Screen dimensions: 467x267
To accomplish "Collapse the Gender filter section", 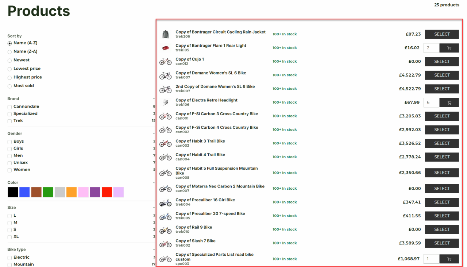I will pos(154,134).
